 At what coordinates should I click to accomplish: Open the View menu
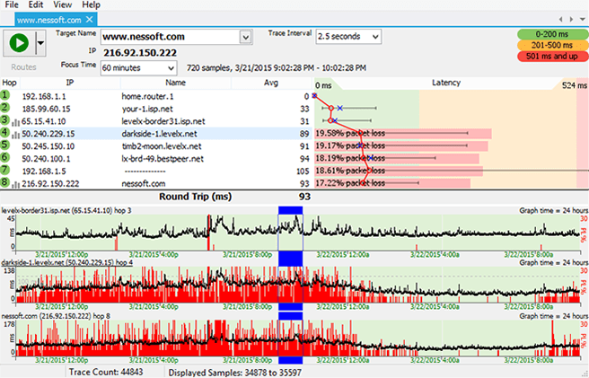point(63,5)
